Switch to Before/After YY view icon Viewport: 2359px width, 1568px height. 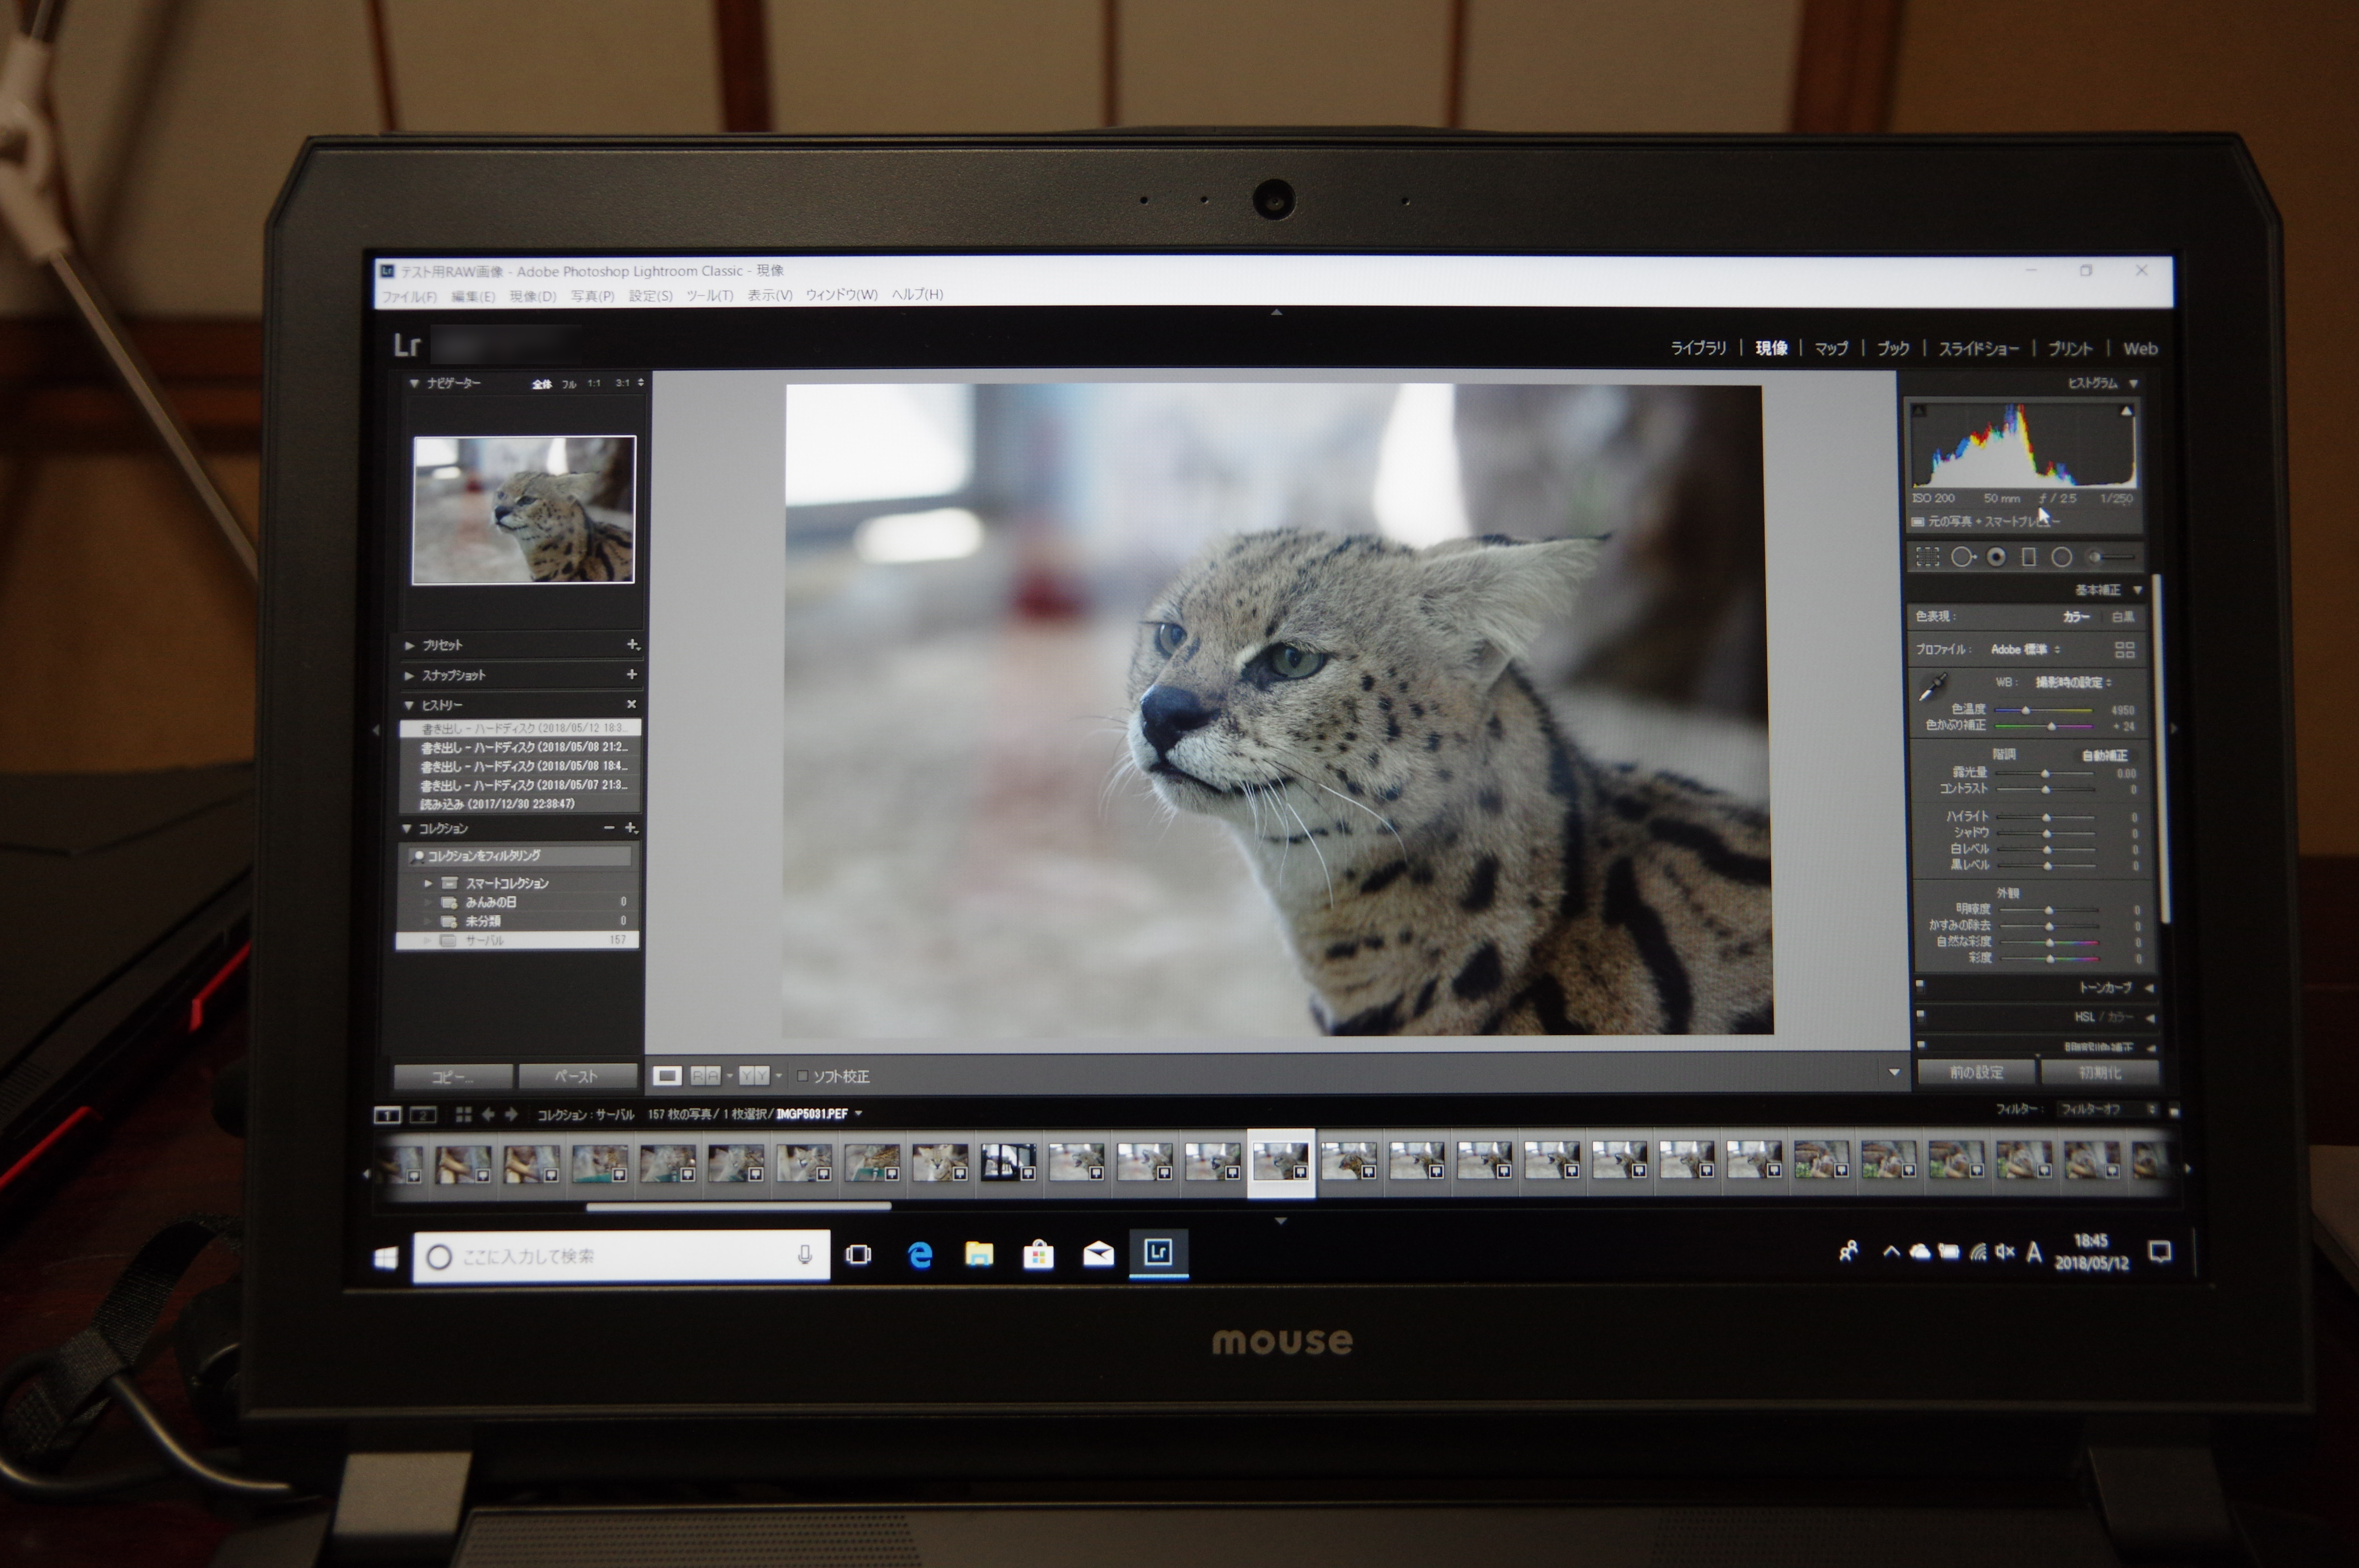[754, 1076]
